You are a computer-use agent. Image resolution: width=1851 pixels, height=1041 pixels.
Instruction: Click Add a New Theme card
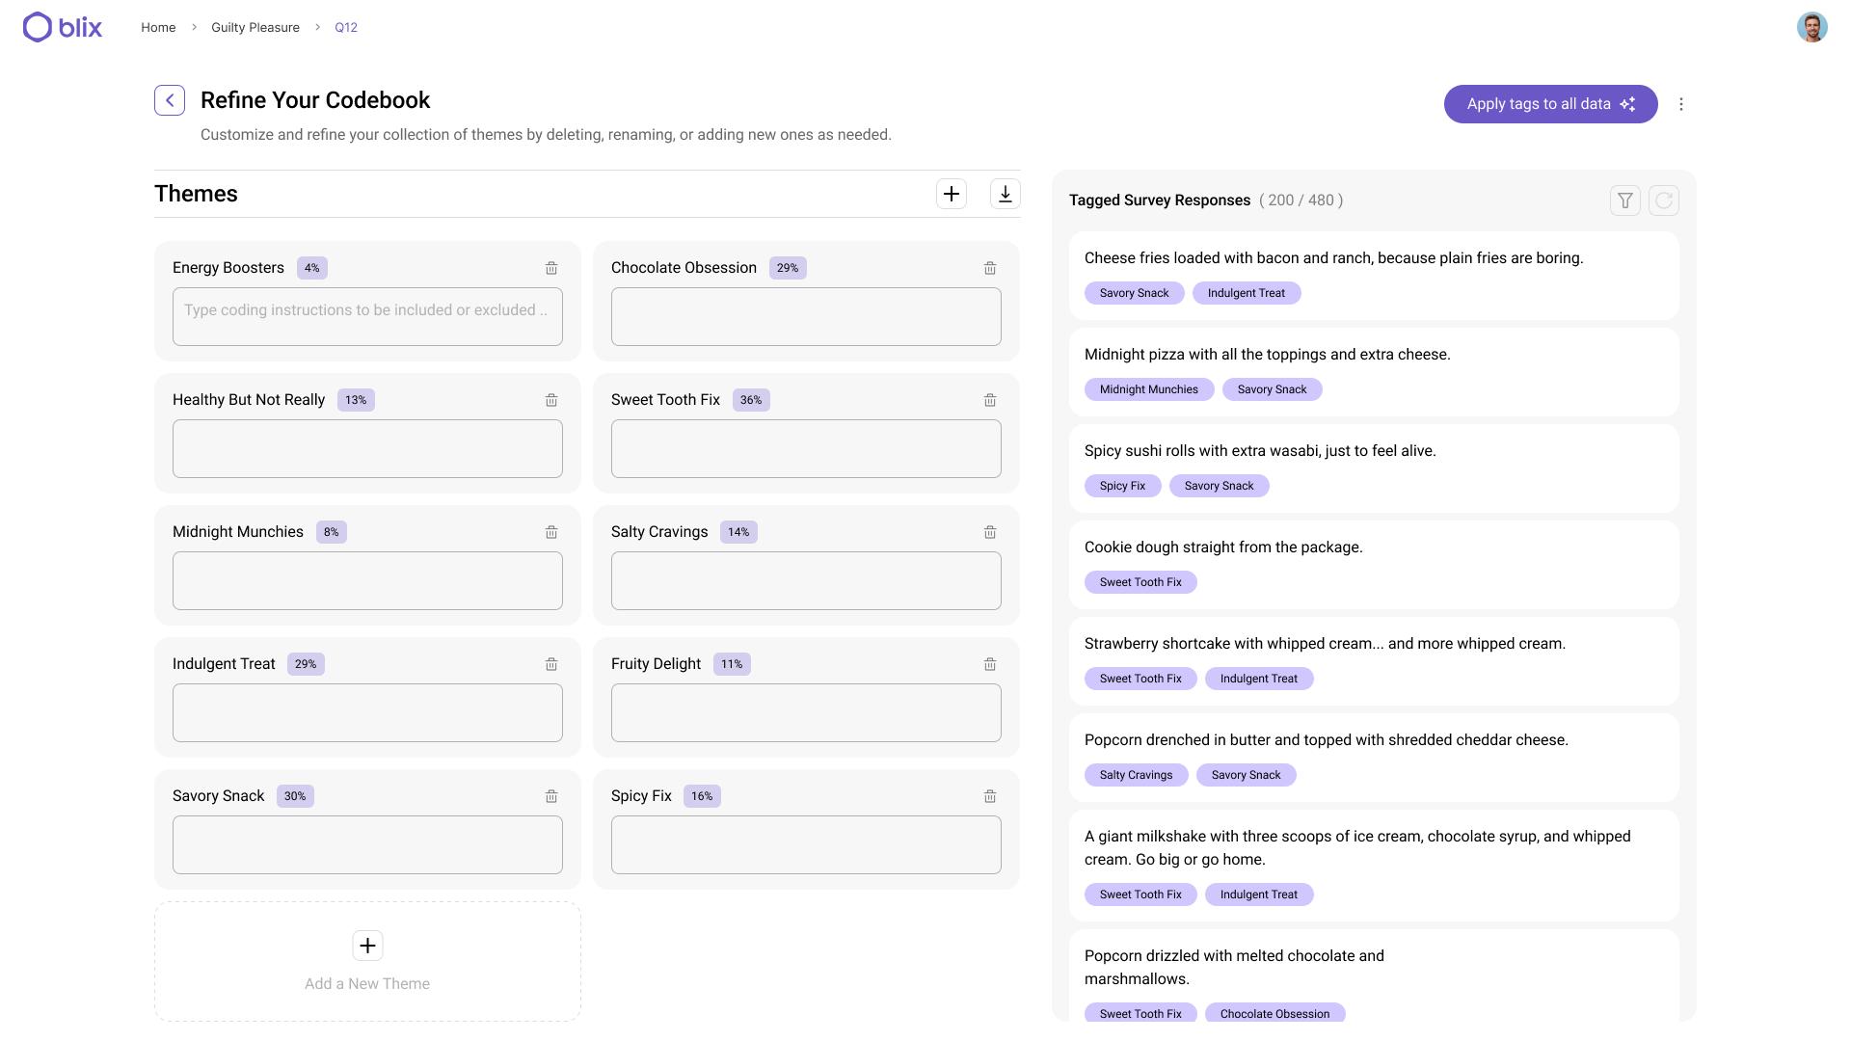367,961
